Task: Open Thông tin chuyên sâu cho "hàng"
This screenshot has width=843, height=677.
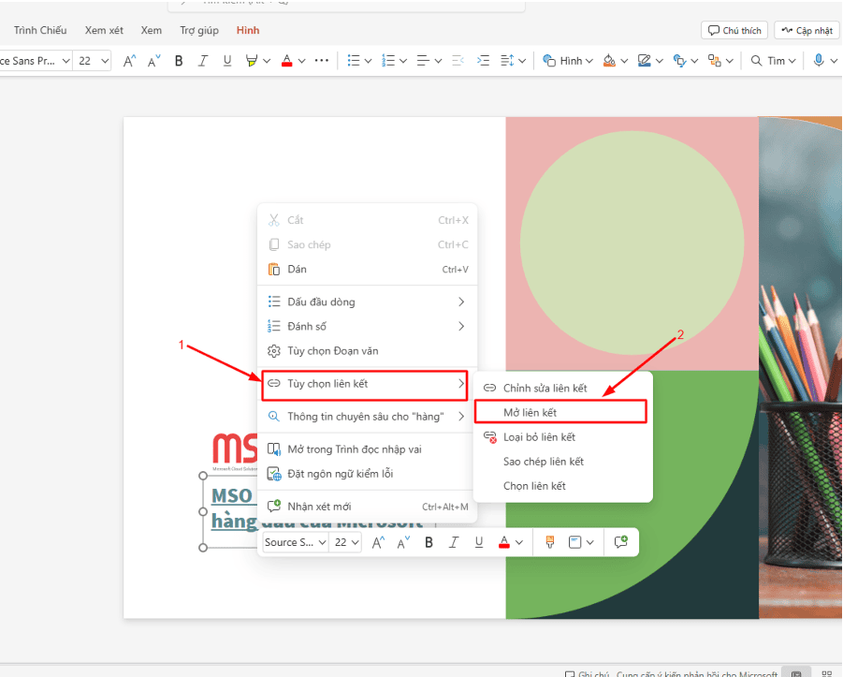Action: pos(368,417)
